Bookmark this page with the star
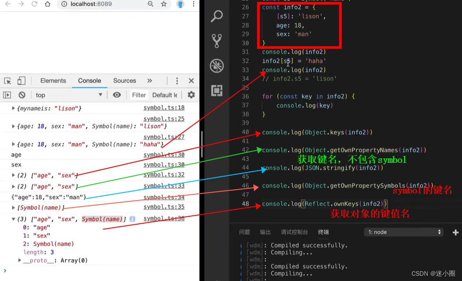Image resolution: width=462 pixels, height=281 pixels. coord(164,4)
